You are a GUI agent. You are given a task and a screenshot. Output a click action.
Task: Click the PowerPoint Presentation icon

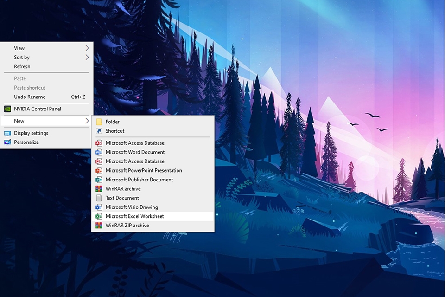tap(99, 171)
